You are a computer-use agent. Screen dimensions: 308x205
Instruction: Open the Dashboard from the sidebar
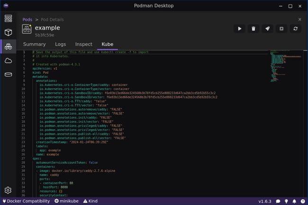point(8,19)
